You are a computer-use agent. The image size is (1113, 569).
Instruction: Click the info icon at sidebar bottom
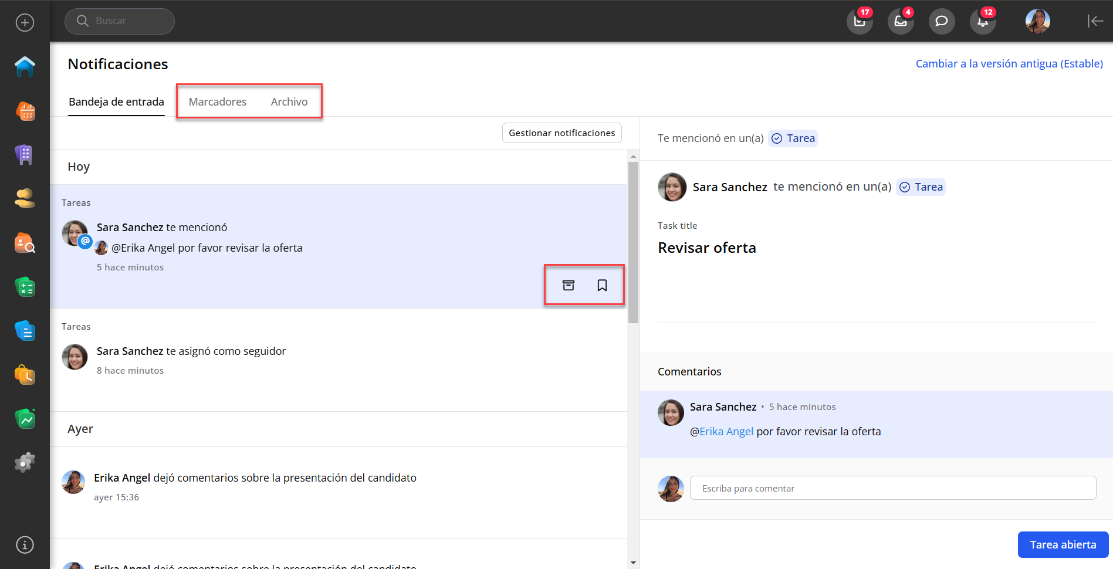click(25, 545)
